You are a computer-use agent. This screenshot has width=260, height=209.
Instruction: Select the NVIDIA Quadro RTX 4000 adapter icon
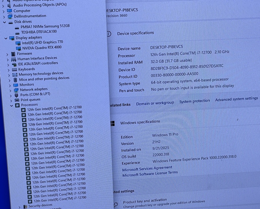18,48
